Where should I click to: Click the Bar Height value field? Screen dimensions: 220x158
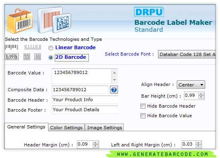coord(191,96)
